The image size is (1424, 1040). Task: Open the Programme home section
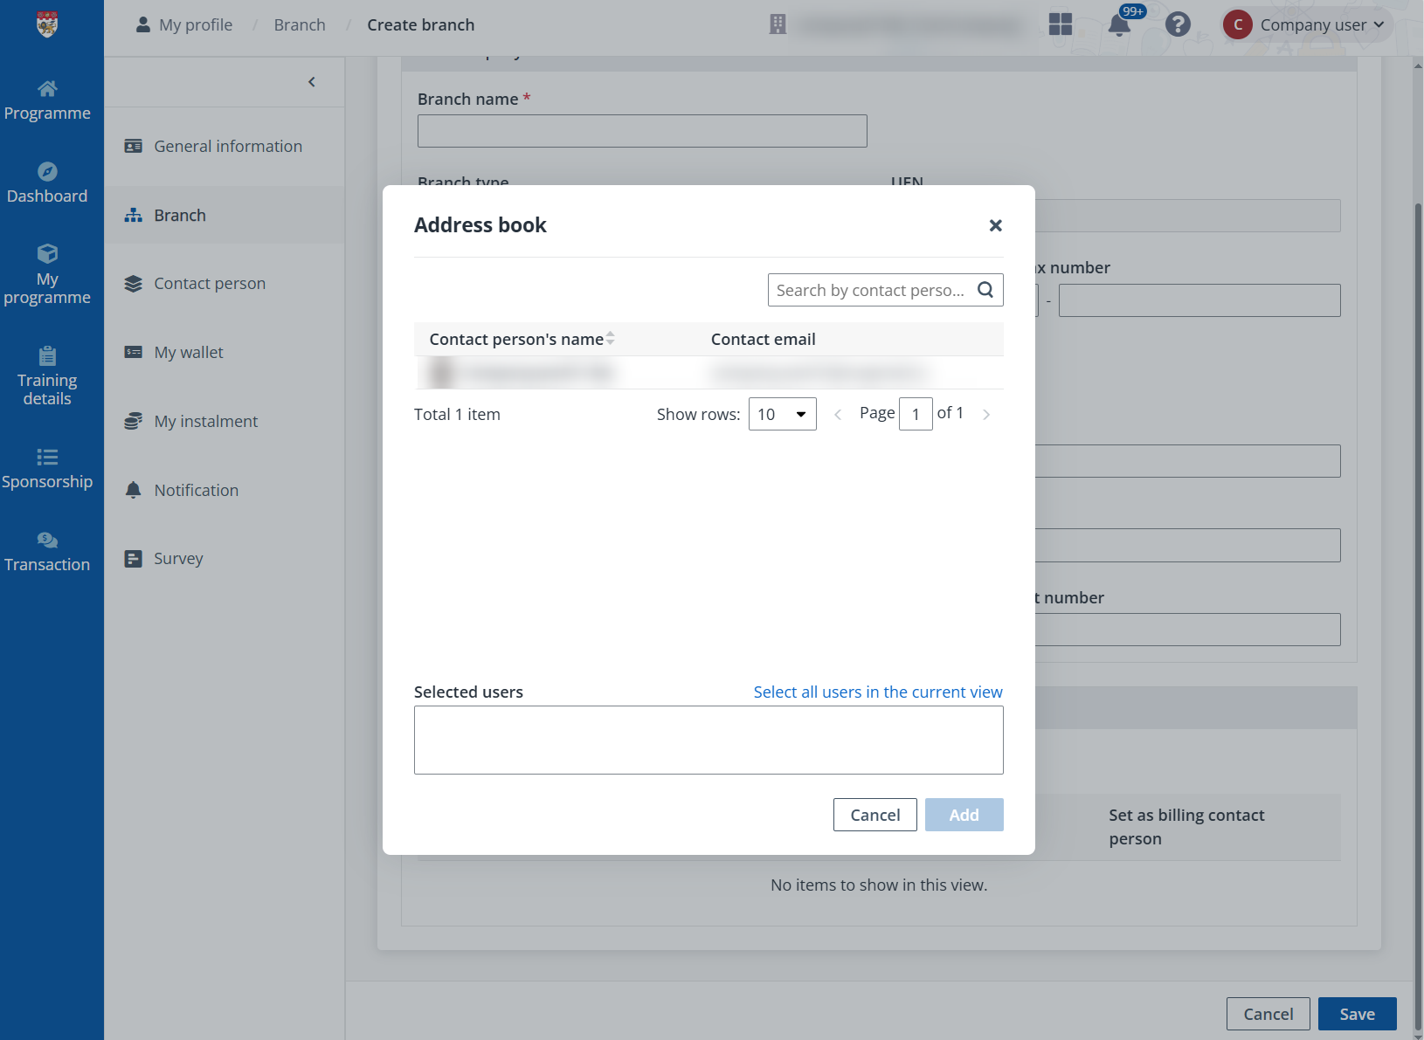[x=48, y=99]
